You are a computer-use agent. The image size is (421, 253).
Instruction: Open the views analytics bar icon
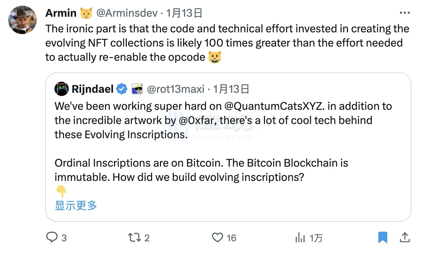[300, 237]
